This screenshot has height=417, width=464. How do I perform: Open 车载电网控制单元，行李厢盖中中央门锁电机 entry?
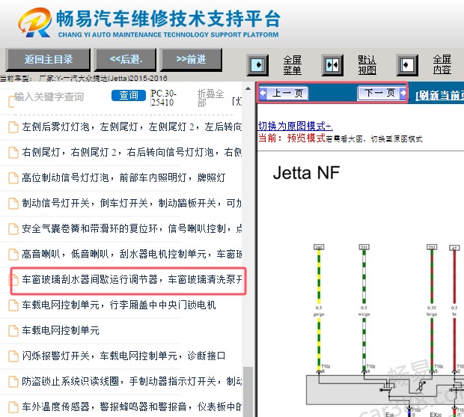click(119, 305)
